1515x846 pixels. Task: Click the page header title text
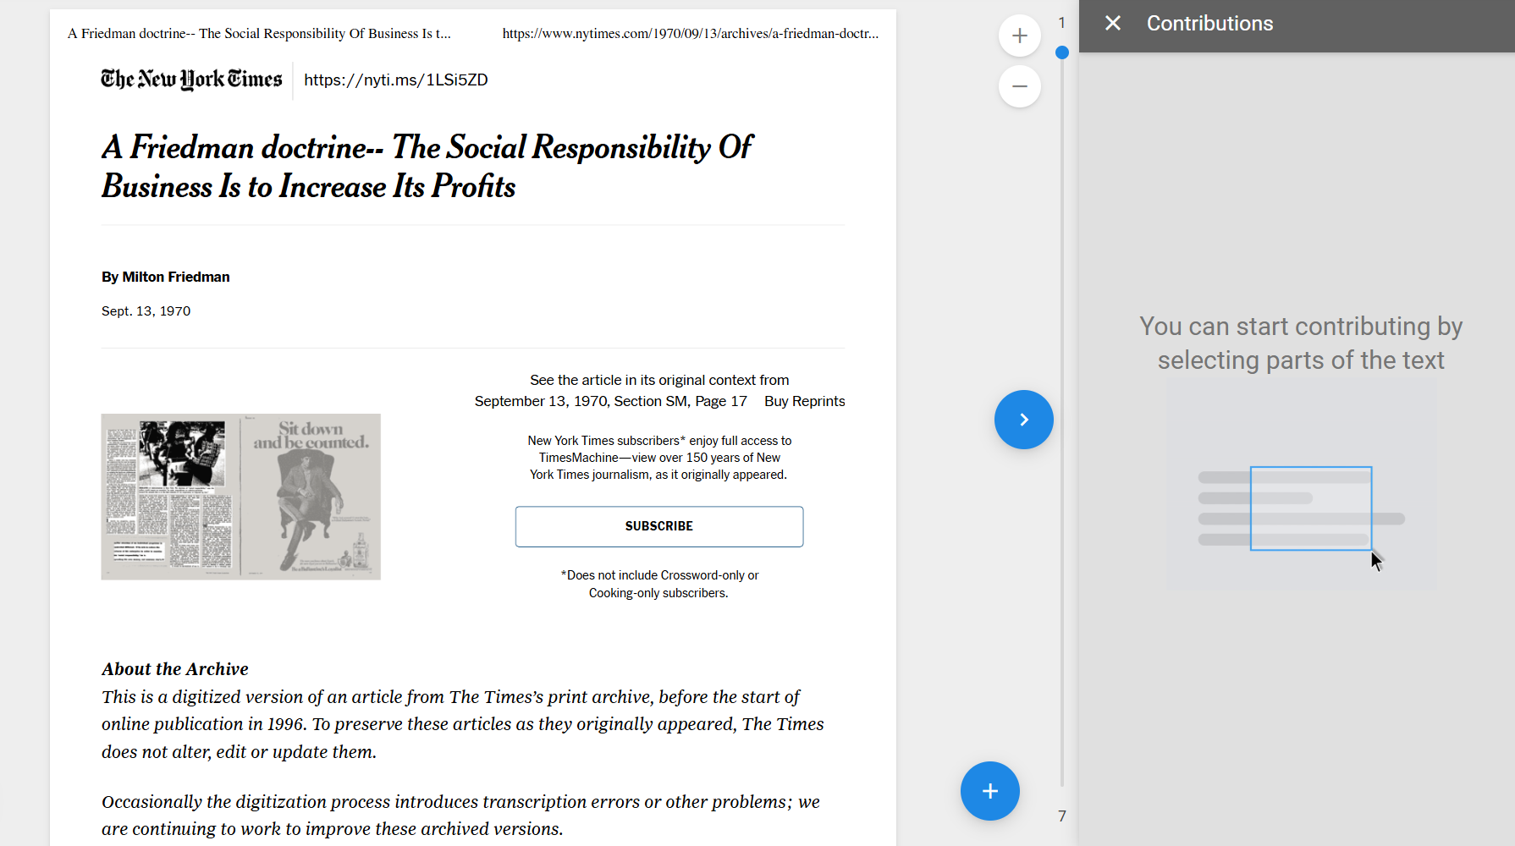click(259, 34)
